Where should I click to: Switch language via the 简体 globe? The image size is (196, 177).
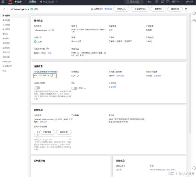coord(176,2)
